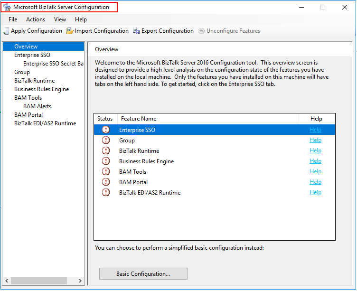Minimize the BizTalk Server Configuration window

click(x=301, y=7)
